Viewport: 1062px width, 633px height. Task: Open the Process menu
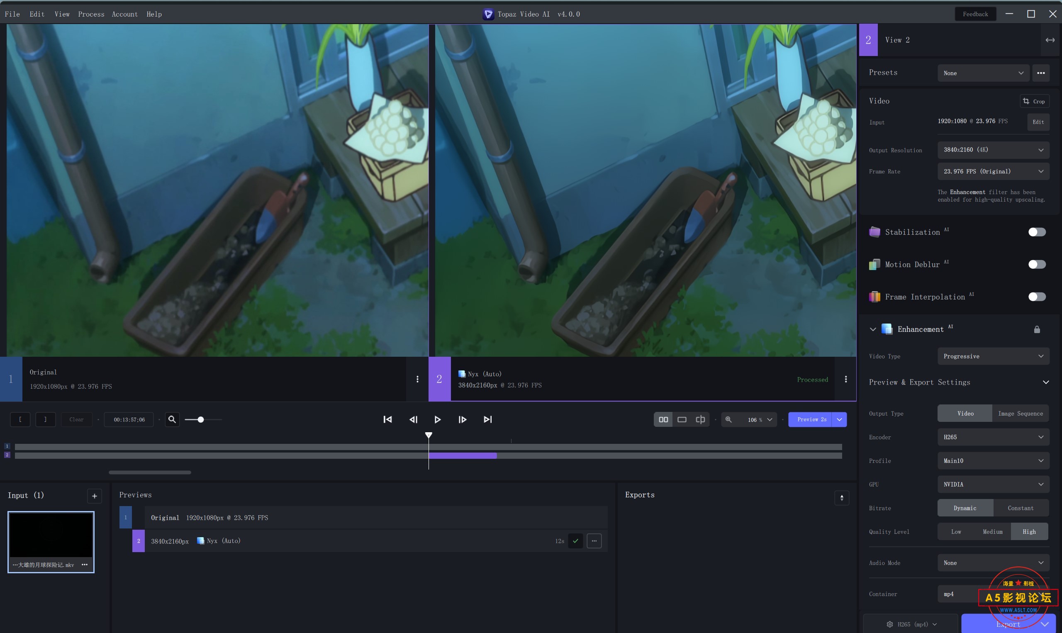(x=91, y=14)
